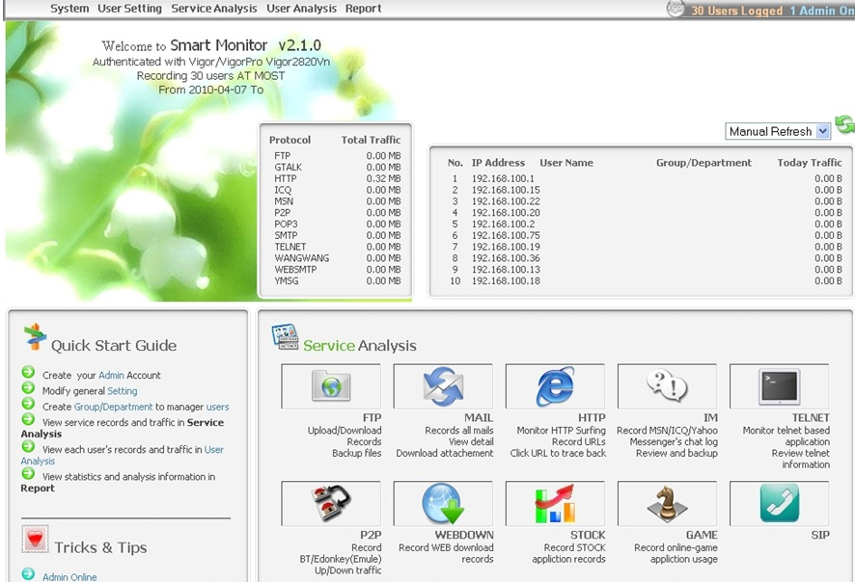
Task: Select IP address 192.168.100.22 row
Action: [x=645, y=201]
